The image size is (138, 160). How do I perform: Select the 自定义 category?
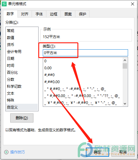22,107
